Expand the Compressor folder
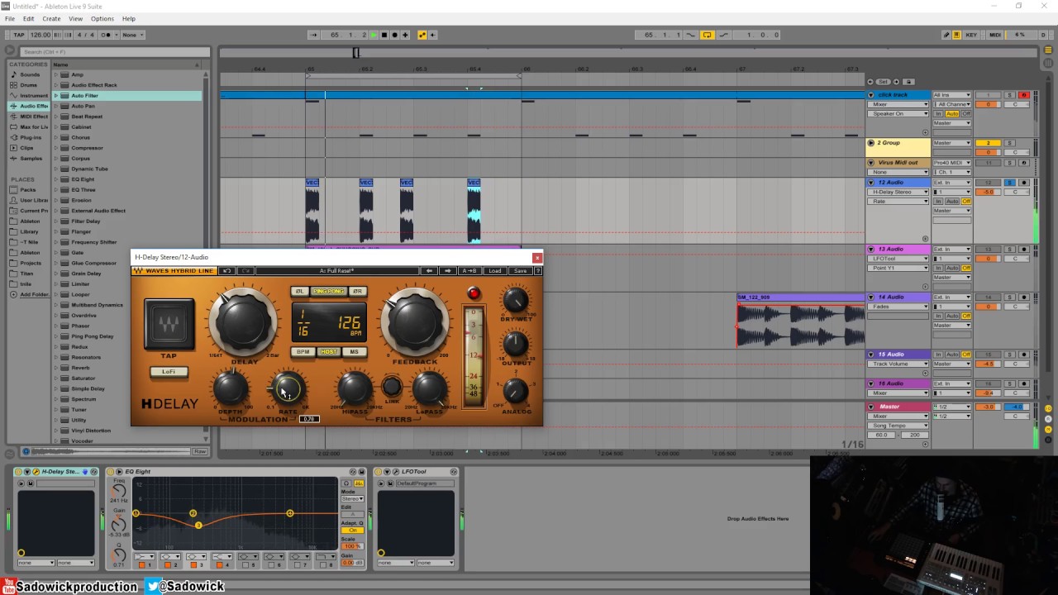Screen dimensions: 1058x595 57,148
